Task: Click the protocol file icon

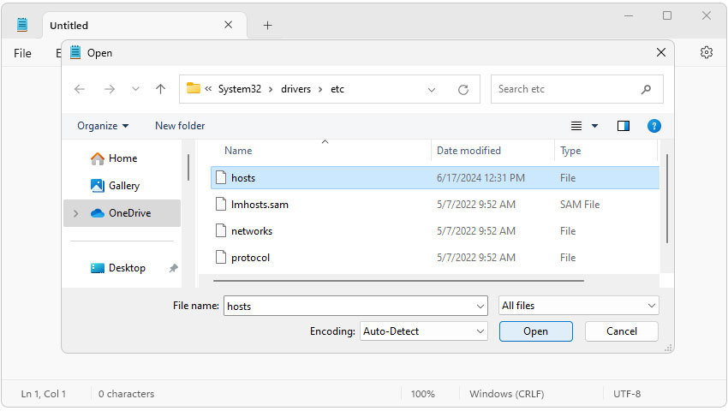Action: click(221, 257)
